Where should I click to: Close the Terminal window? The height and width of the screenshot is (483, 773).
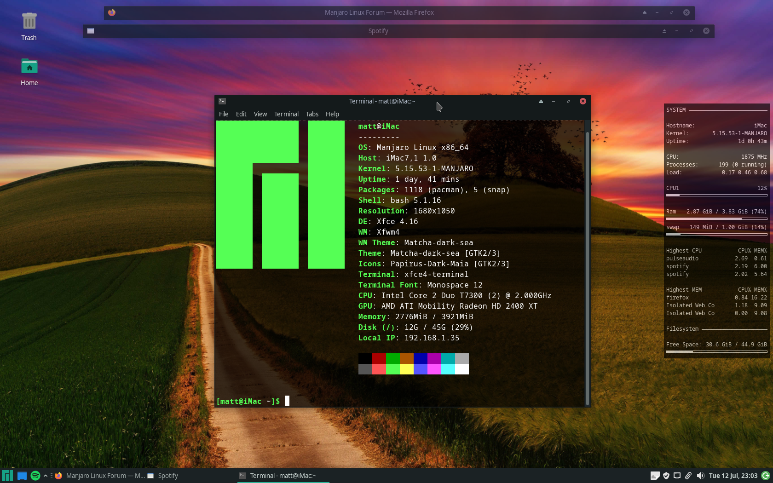583,101
